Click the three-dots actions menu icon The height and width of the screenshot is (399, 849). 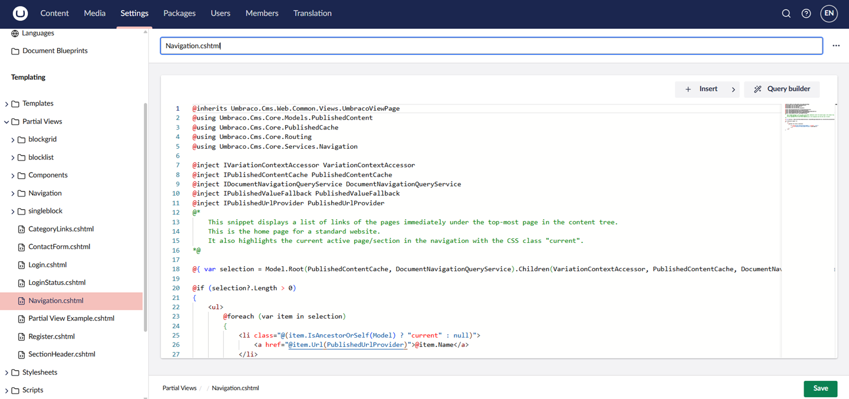pos(836,46)
